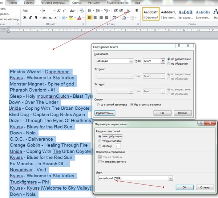
Task: Open the Вставка ribbon tab
Action: (29, 3)
